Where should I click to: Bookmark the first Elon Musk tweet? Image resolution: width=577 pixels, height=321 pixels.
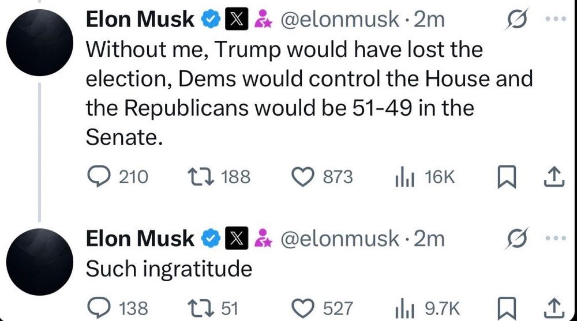pos(507,177)
